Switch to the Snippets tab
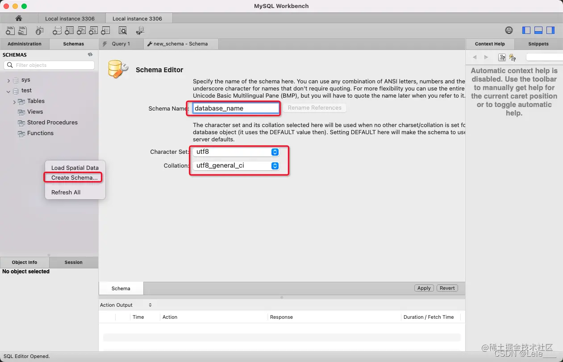This screenshot has height=362, width=563. point(538,44)
